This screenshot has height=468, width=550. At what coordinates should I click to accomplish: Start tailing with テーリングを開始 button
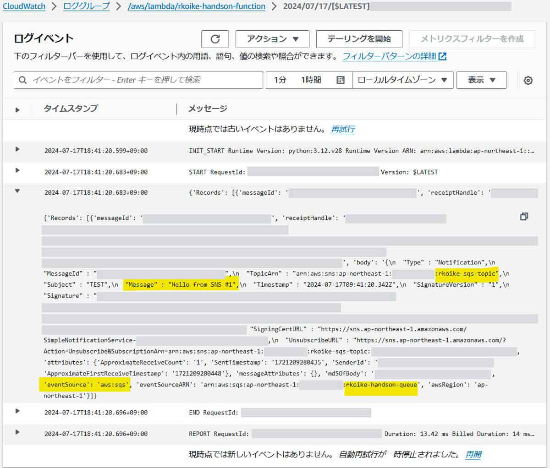click(x=359, y=39)
